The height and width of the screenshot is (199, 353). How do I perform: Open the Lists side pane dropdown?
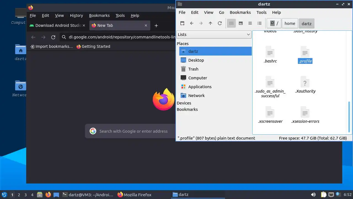tap(214, 35)
